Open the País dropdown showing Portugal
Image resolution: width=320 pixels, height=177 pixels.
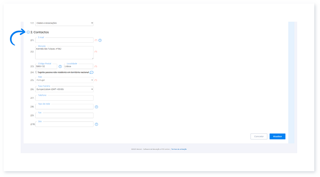pyautogui.click(x=64, y=80)
